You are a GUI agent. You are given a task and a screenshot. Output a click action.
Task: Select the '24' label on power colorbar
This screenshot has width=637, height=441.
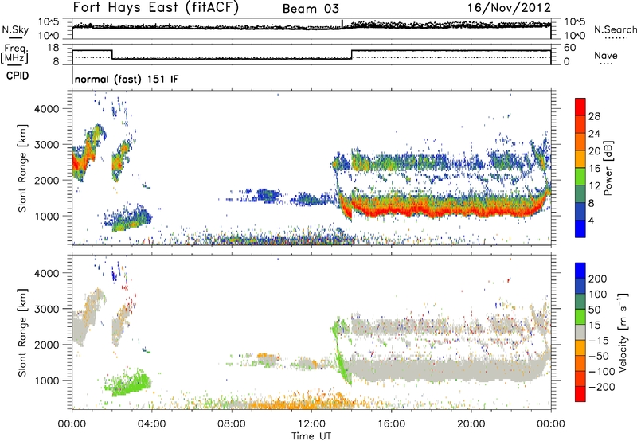(594, 134)
